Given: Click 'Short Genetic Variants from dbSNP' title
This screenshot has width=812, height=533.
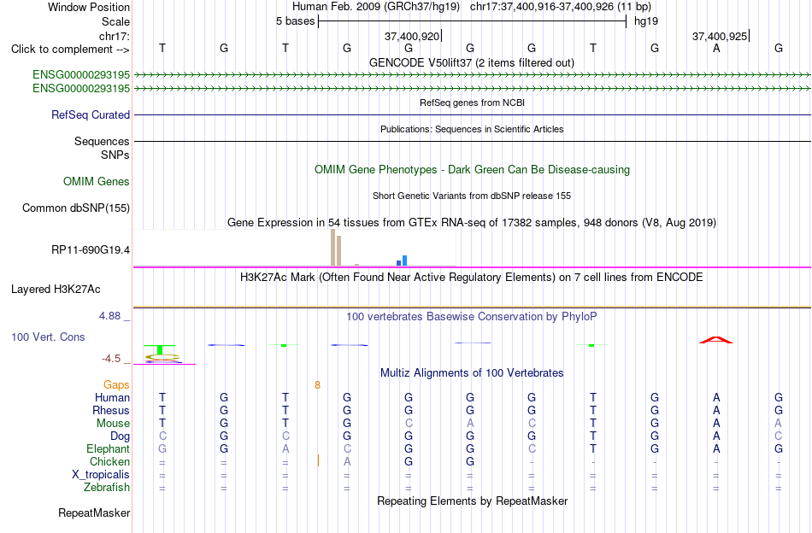Looking at the screenshot, I should click(472, 196).
